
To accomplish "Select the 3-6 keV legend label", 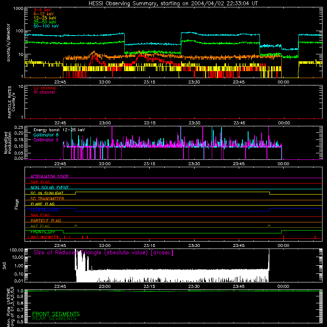I will pyautogui.click(x=42, y=10).
